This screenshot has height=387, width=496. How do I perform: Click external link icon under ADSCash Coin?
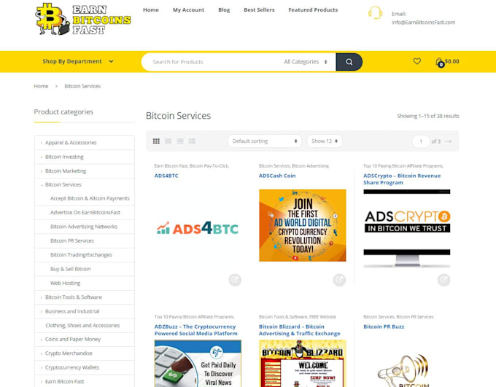339,280
